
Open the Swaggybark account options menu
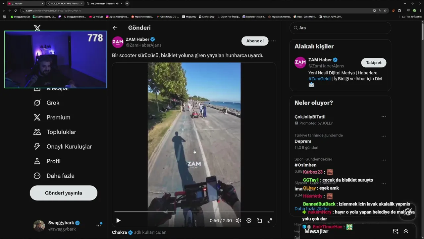99,226
